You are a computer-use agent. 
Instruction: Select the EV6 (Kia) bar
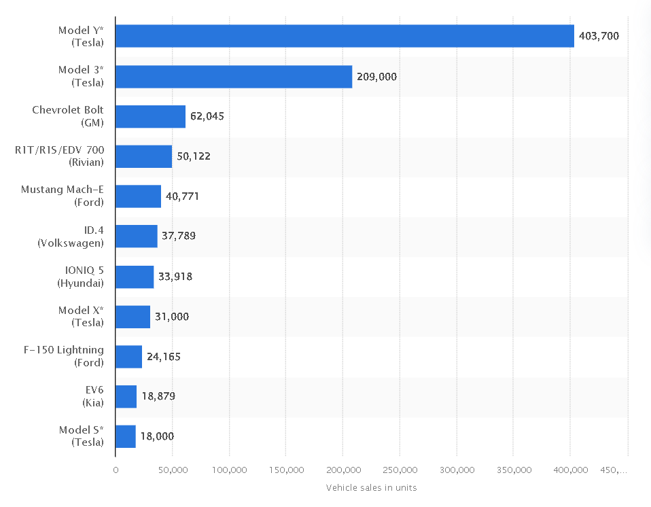[x=126, y=396]
